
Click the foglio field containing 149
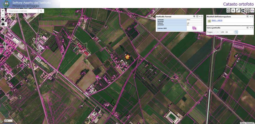coord(222,32)
